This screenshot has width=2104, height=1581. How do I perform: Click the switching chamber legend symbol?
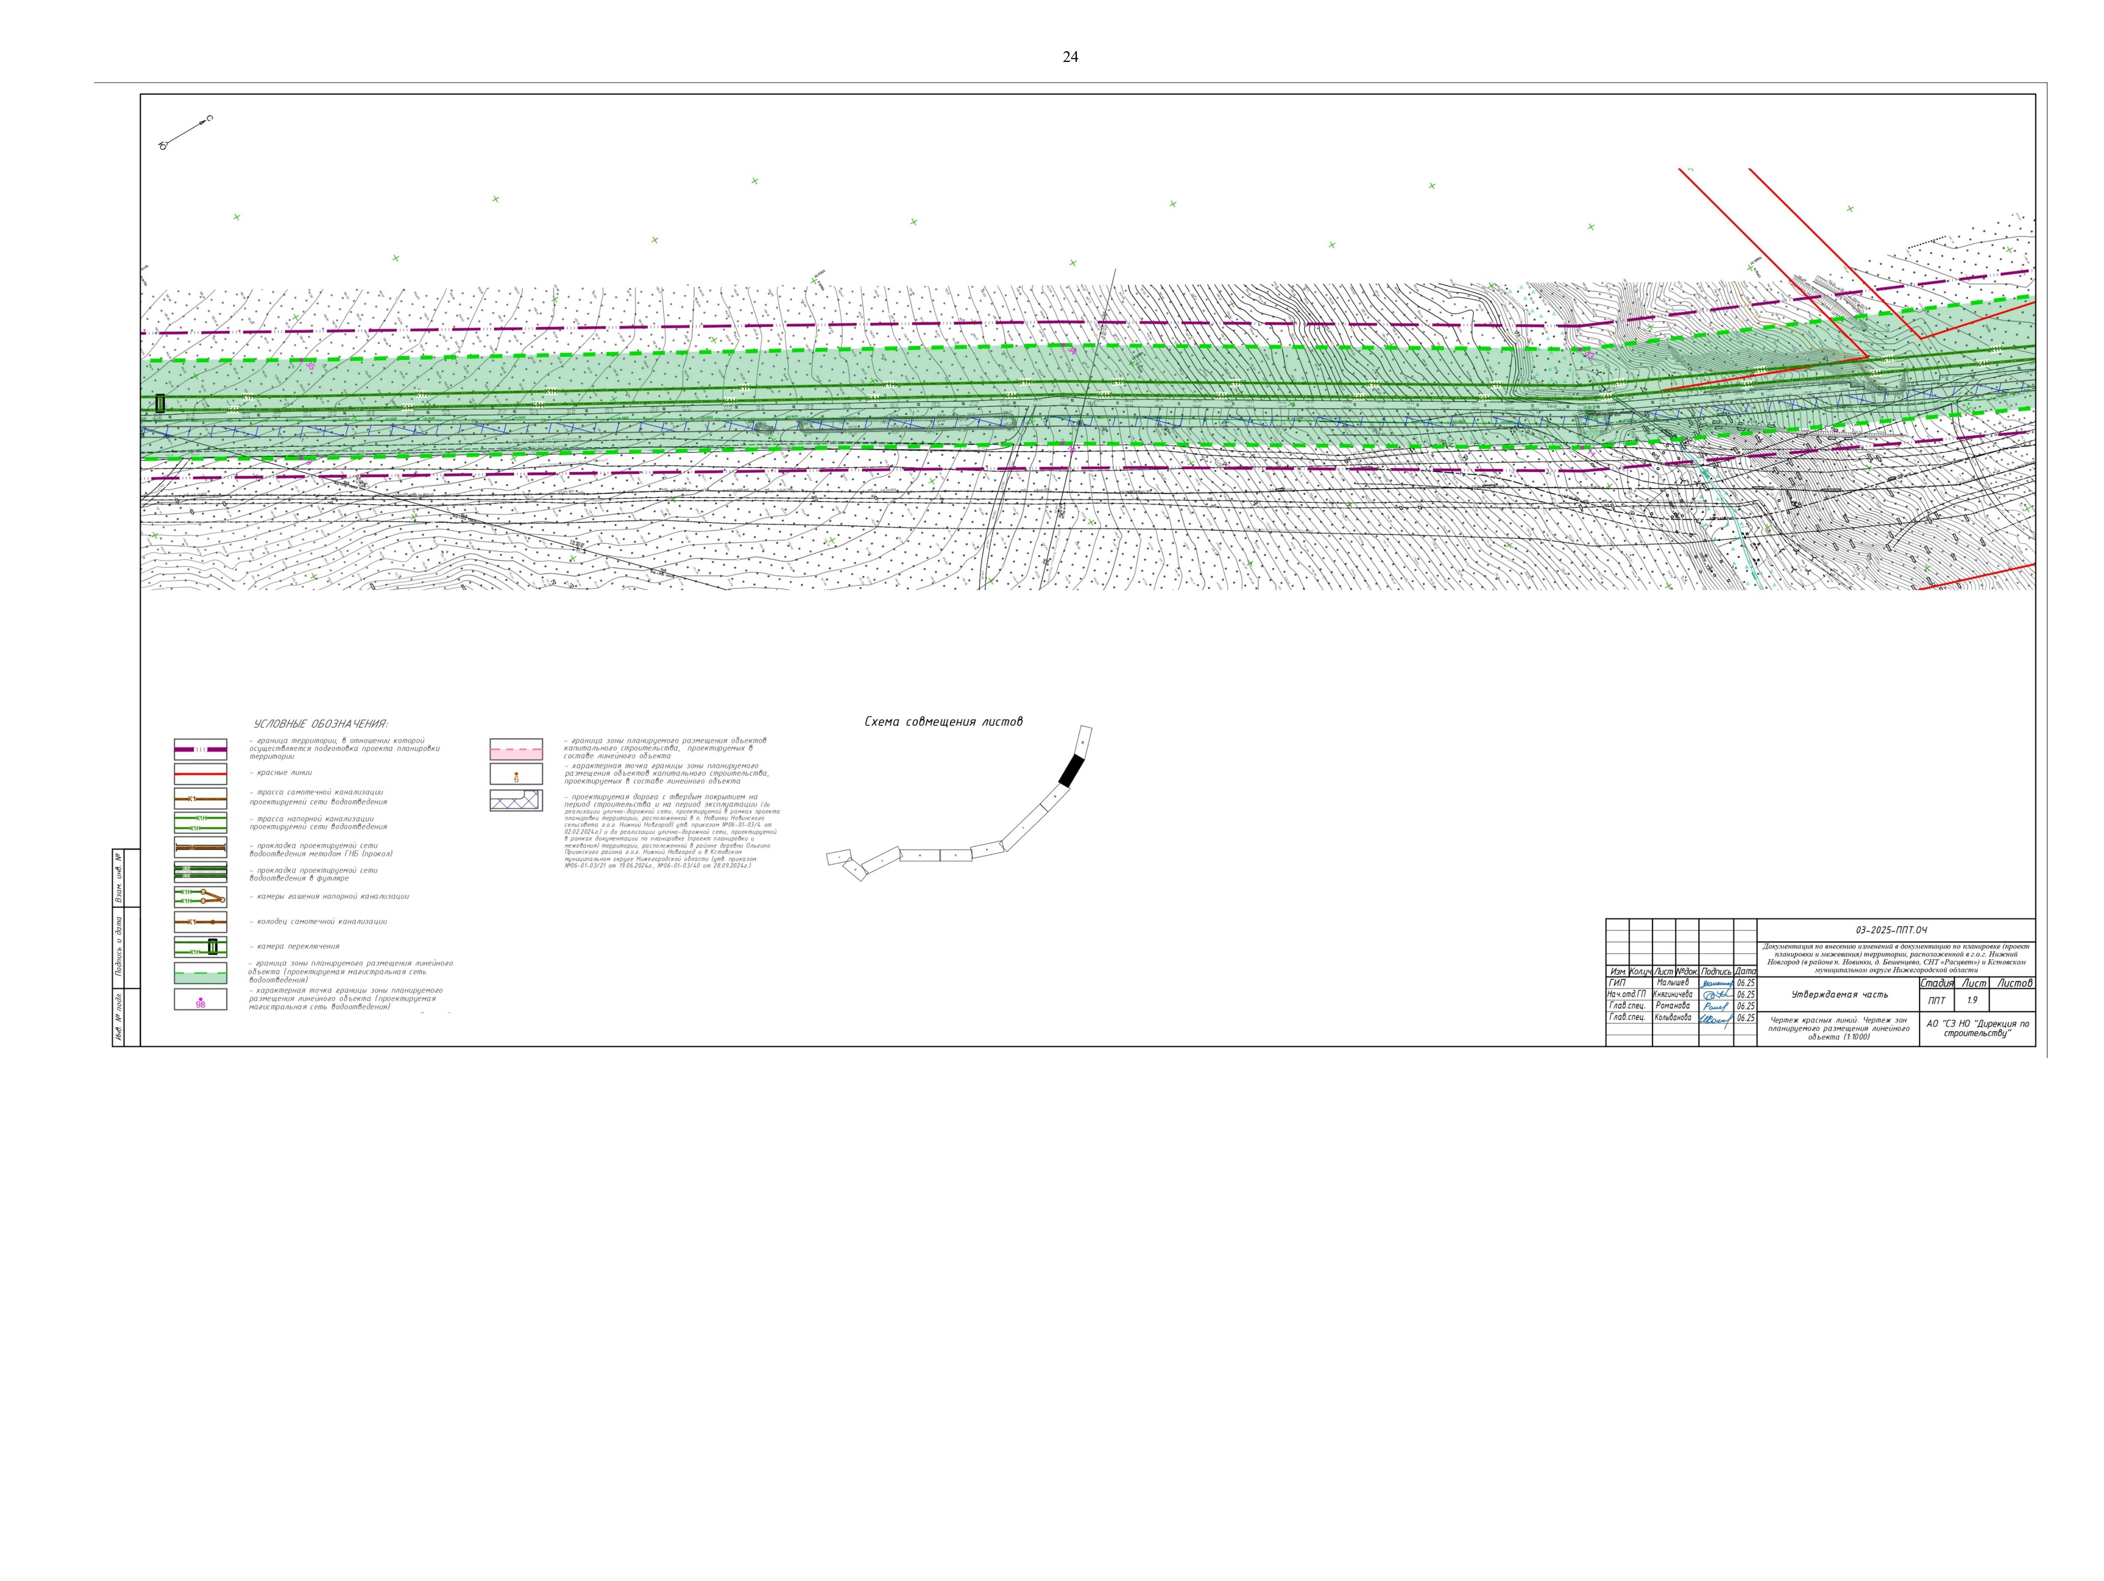pos(201,947)
